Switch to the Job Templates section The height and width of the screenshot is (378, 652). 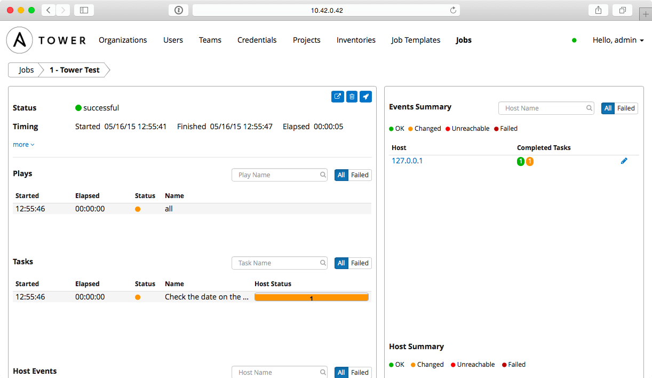pos(416,40)
